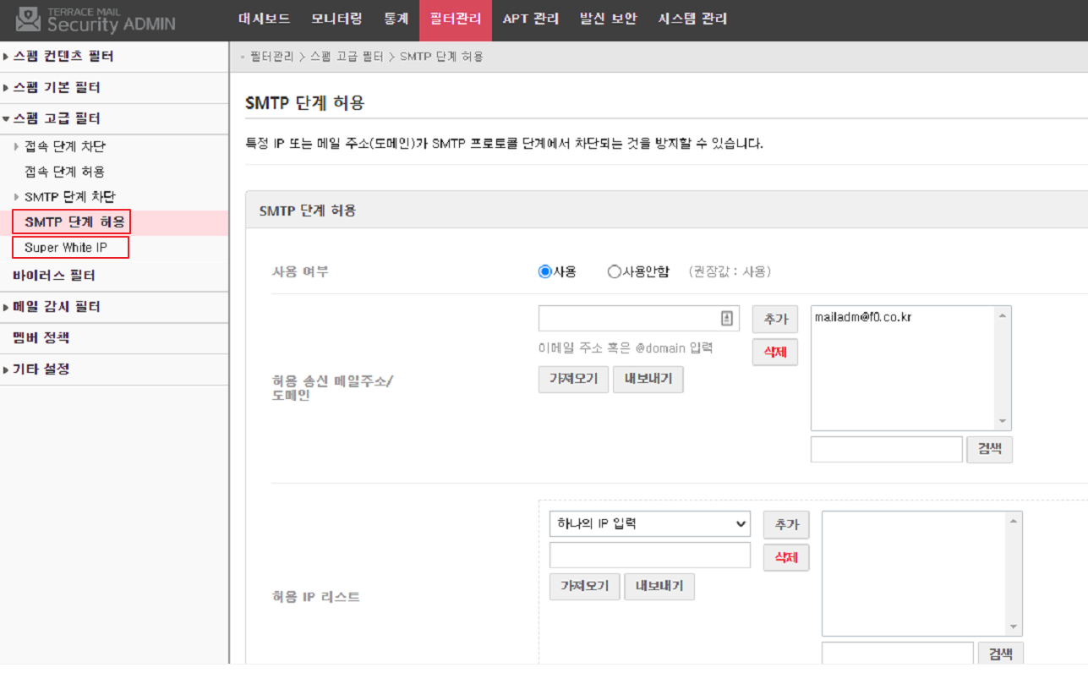Open the 대시보드 top menu
The image size is (1088, 673).
264,19
